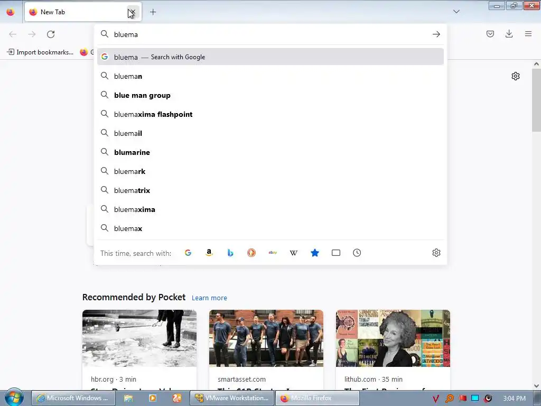Viewport: 541px width, 406px height.
Task: Open the Windows Start menu
Action: 14,398
